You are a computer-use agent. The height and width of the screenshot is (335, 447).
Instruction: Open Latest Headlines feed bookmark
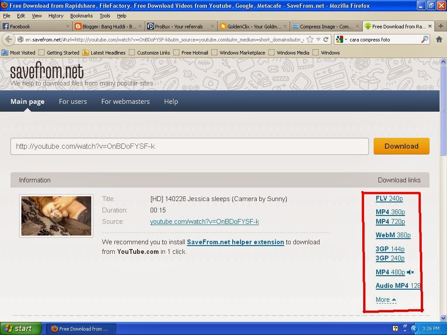[x=104, y=53]
